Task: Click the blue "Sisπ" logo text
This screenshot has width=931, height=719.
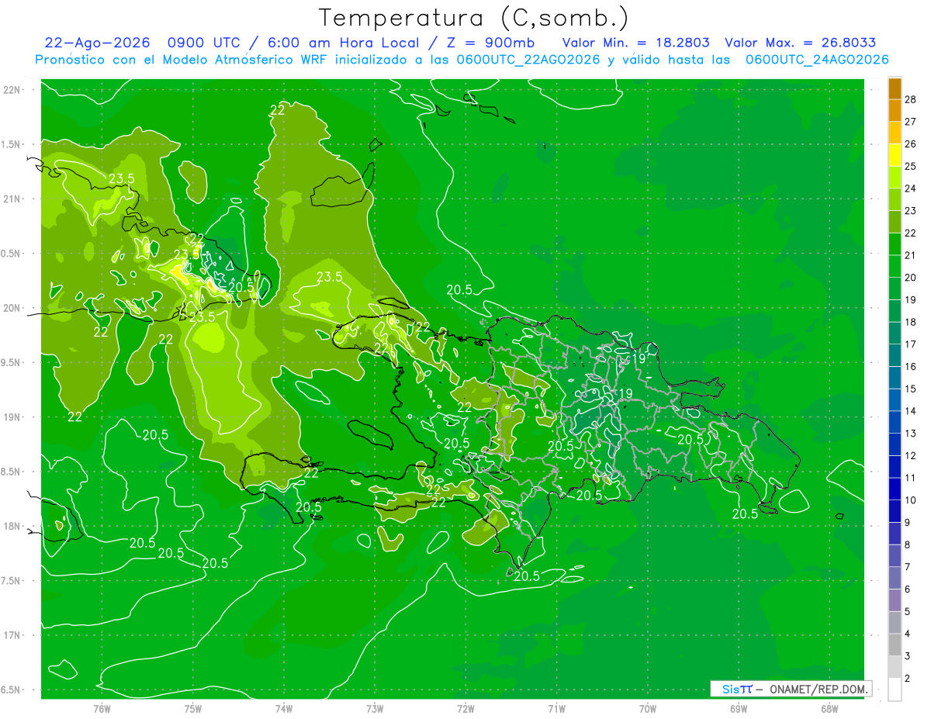Action: click(x=736, y=689)
